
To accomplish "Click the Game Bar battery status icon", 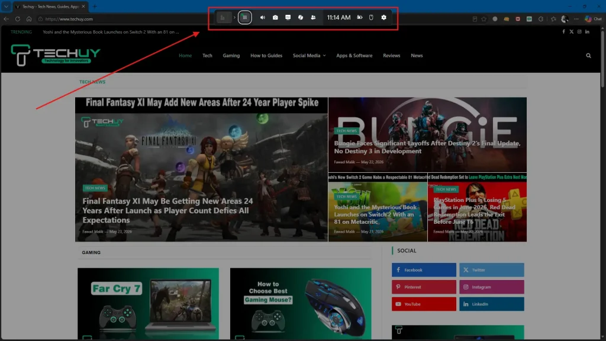I will 359,17.
